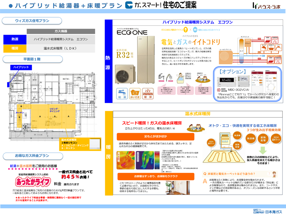Click the 床暖房と電気カーペットはどう違うの？ question
Screen dimensions: 286x214
pyautogui.click(x=231, y=174)
